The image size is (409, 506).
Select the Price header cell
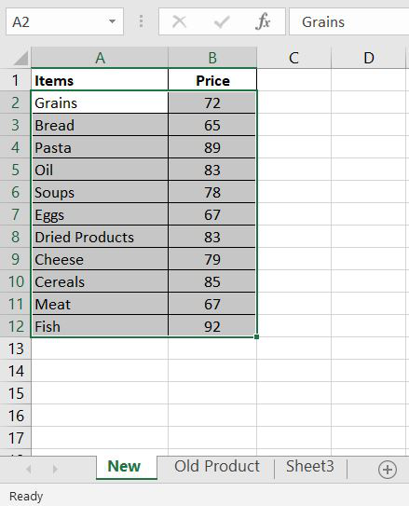(x=212, y=80)
